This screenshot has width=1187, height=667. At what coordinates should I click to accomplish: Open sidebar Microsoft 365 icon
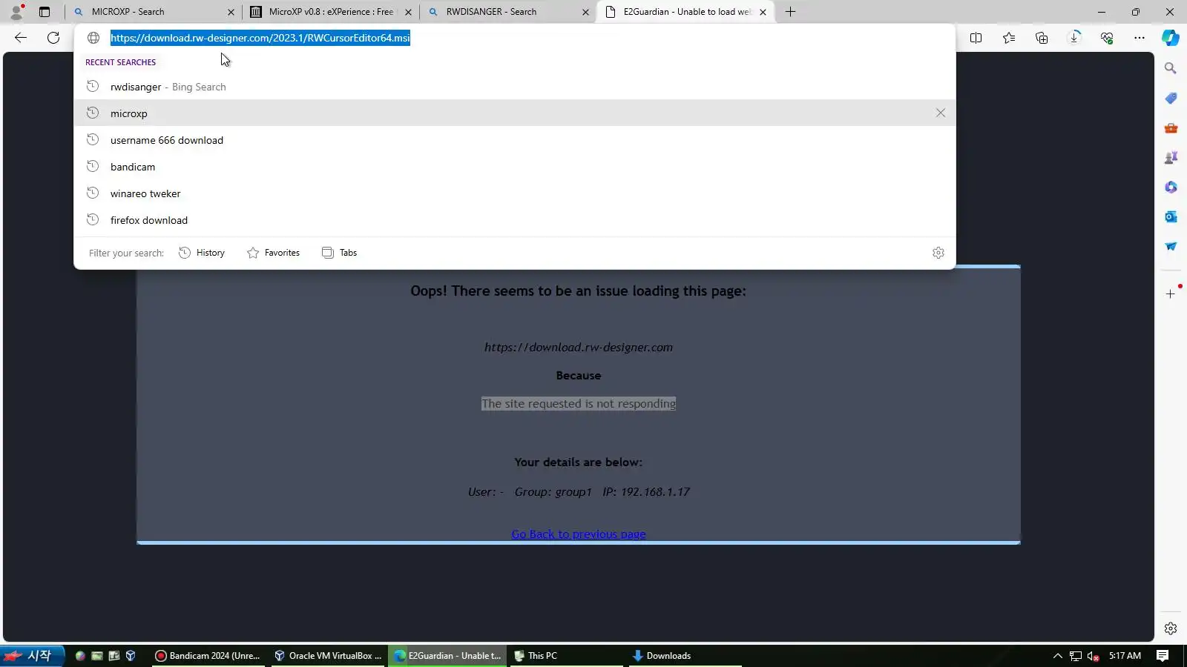[1171, 187]
